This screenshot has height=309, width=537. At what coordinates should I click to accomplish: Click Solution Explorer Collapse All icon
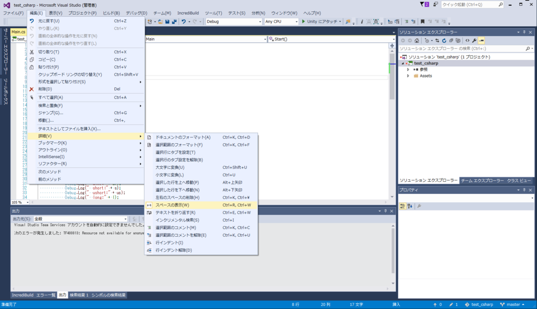451,41
